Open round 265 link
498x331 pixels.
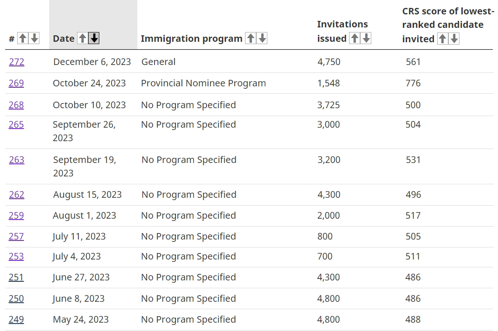click(16, 124)
